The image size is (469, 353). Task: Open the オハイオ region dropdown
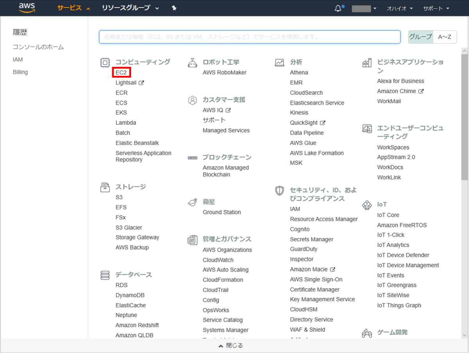point(400,8)
